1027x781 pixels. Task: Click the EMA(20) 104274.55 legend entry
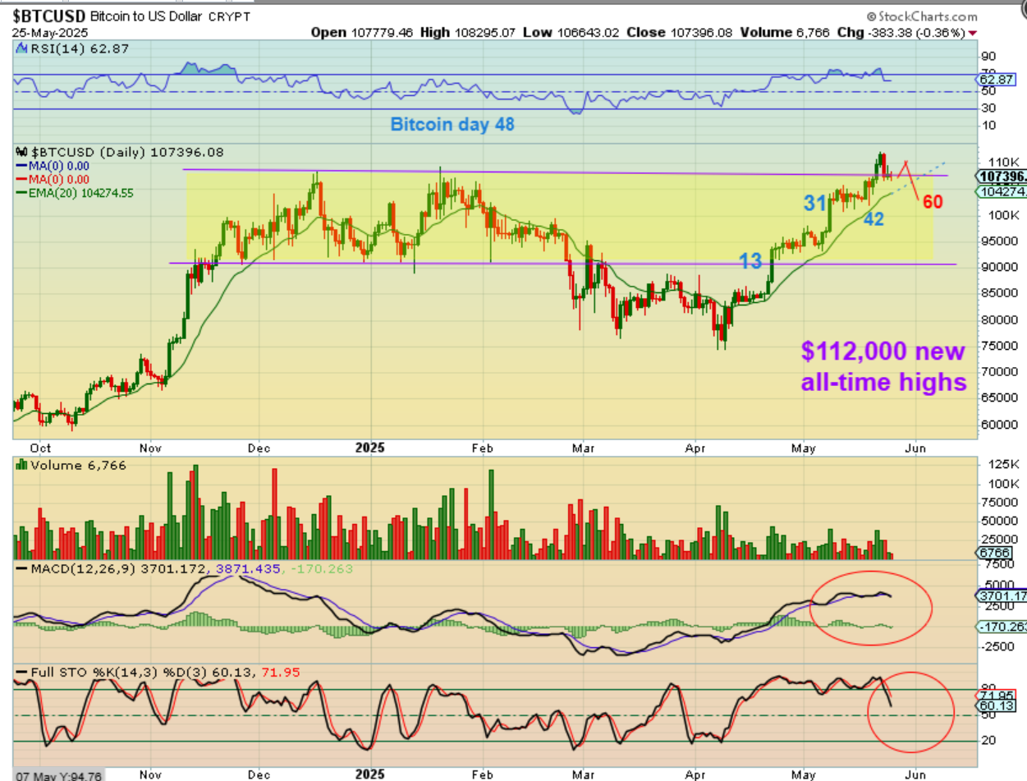point(80,193)
